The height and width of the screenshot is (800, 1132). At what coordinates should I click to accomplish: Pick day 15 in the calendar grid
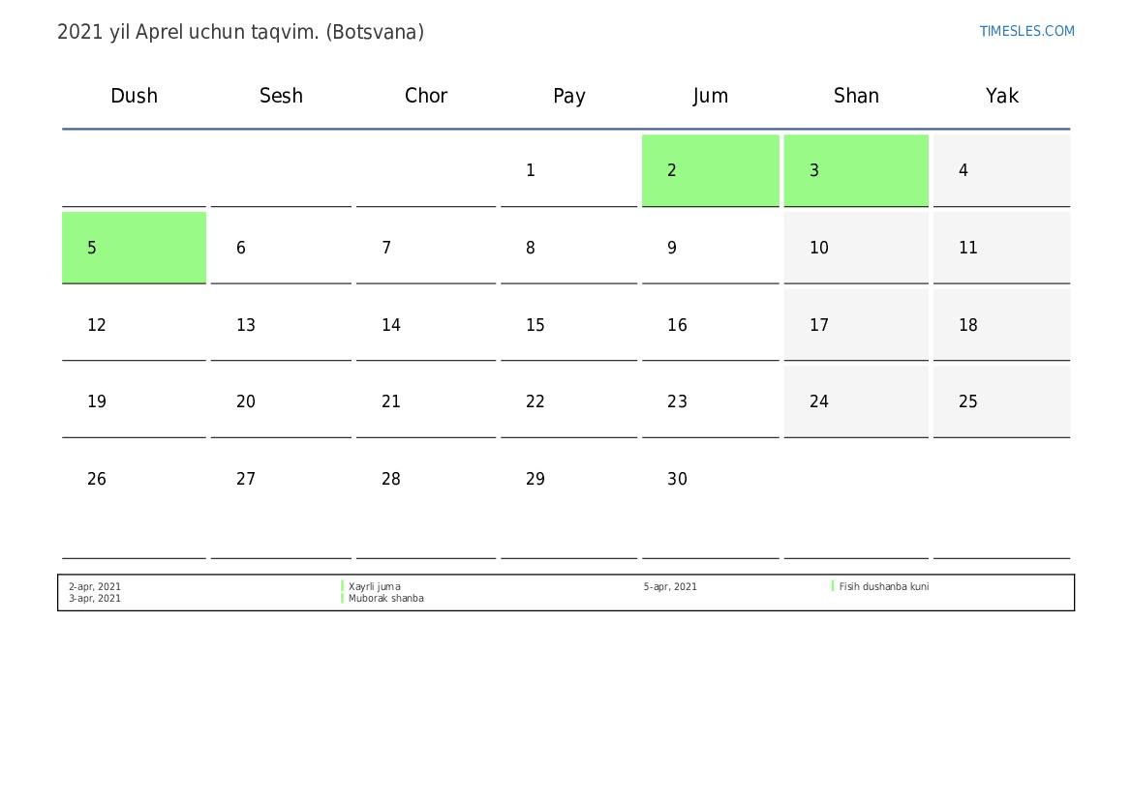568,325
